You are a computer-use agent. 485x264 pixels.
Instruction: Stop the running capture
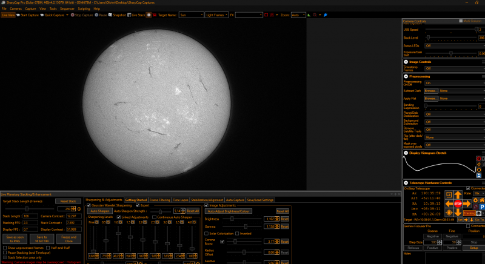coord(82,15)
